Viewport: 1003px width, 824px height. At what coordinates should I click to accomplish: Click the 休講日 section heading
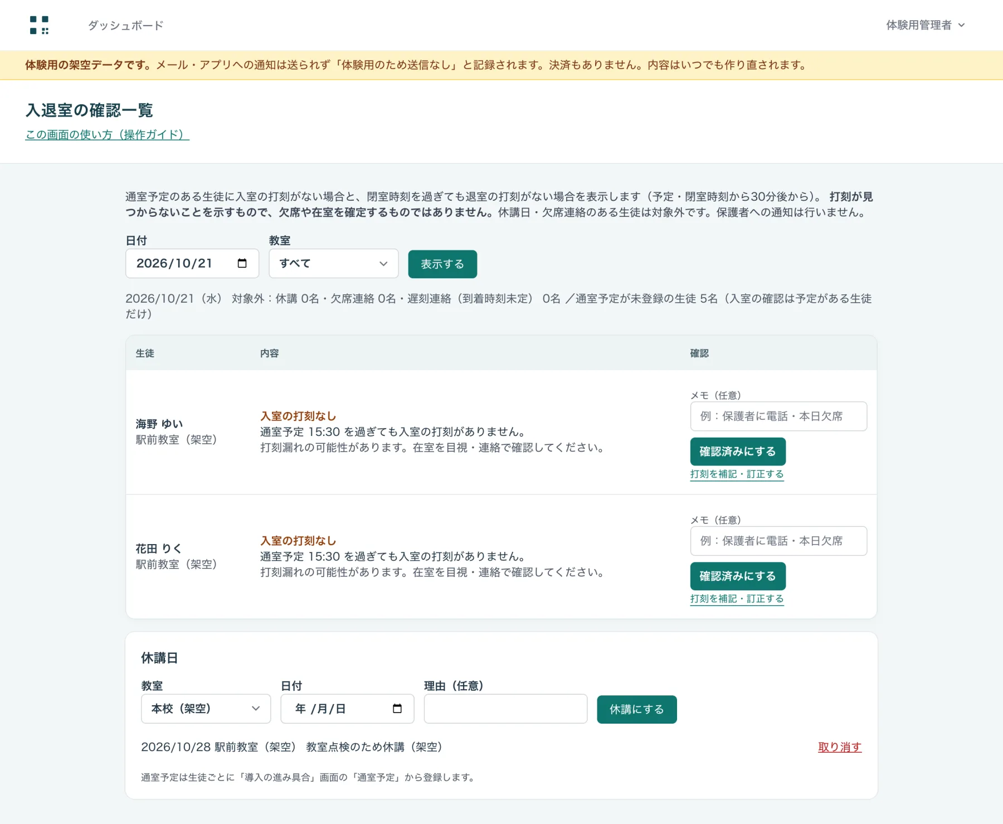point(159,658)
